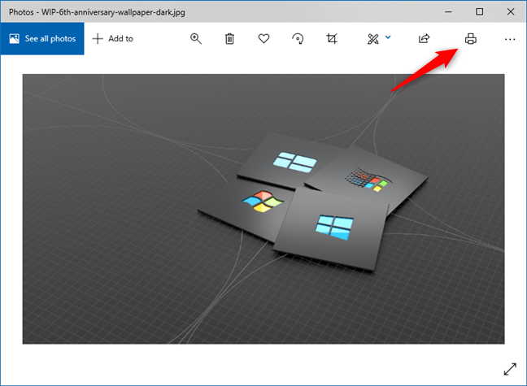The height and width of the screenshot is (386, 527).
Task: Click the Add to button
Action: coord(112,38)
